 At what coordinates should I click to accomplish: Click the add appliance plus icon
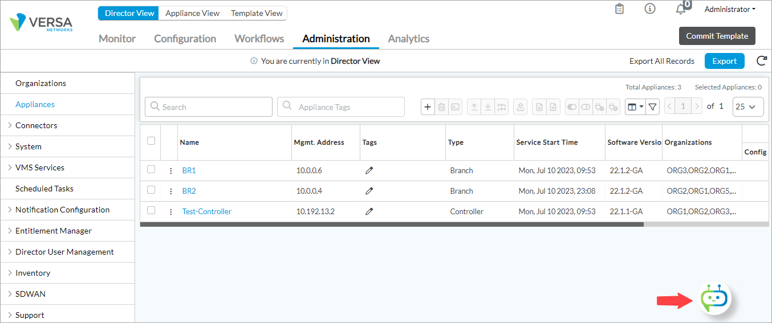pos(428,107)
